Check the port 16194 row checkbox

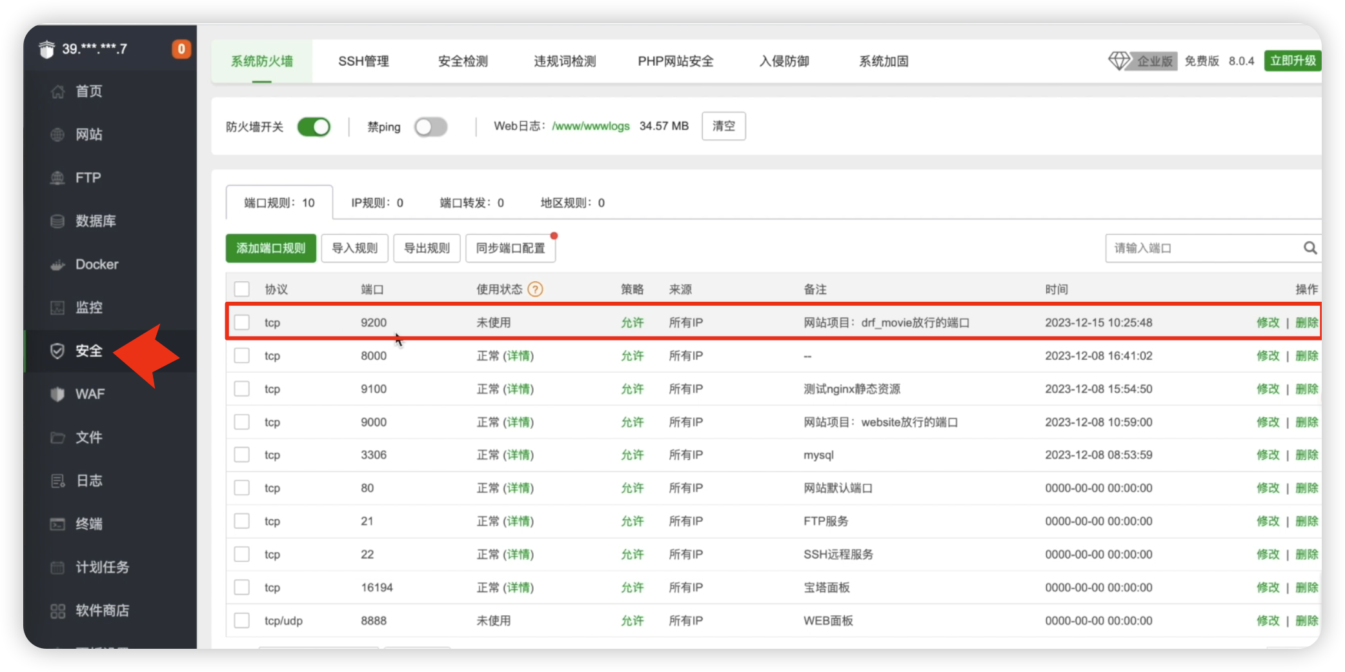coord(242,588)
